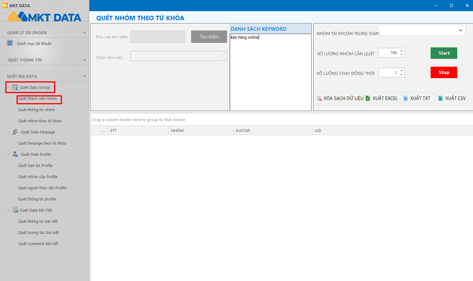Viewport: 473px width, 281px height.
Task: Open Quét fanpage theo từ khóa
Action: tap(42, 143)
